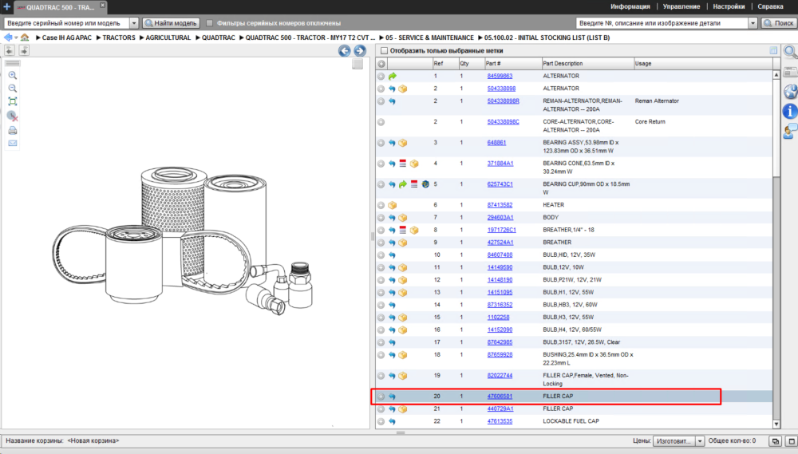Zoom out on the parts diagram
Screen dimensions: 798x454
coord(13,89)
